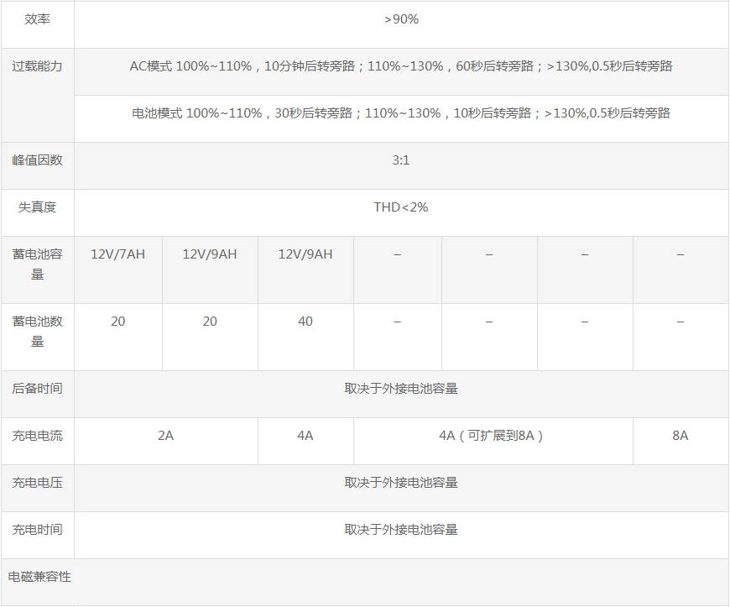Select the 12V/7AH battery capacity cell
The width and height of the screenshot is (730, 607).
pos(117,254)
